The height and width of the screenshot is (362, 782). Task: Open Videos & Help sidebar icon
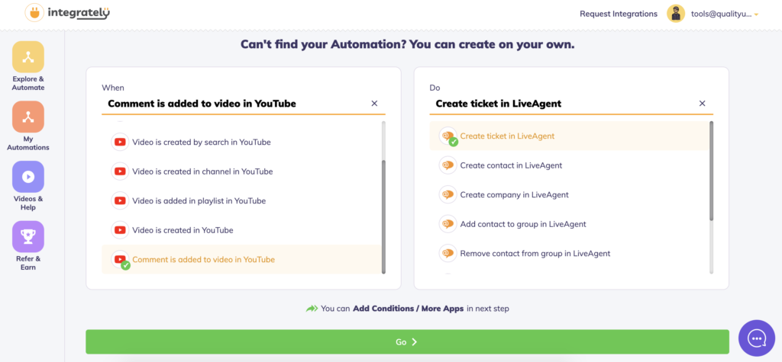pos(28,177)
